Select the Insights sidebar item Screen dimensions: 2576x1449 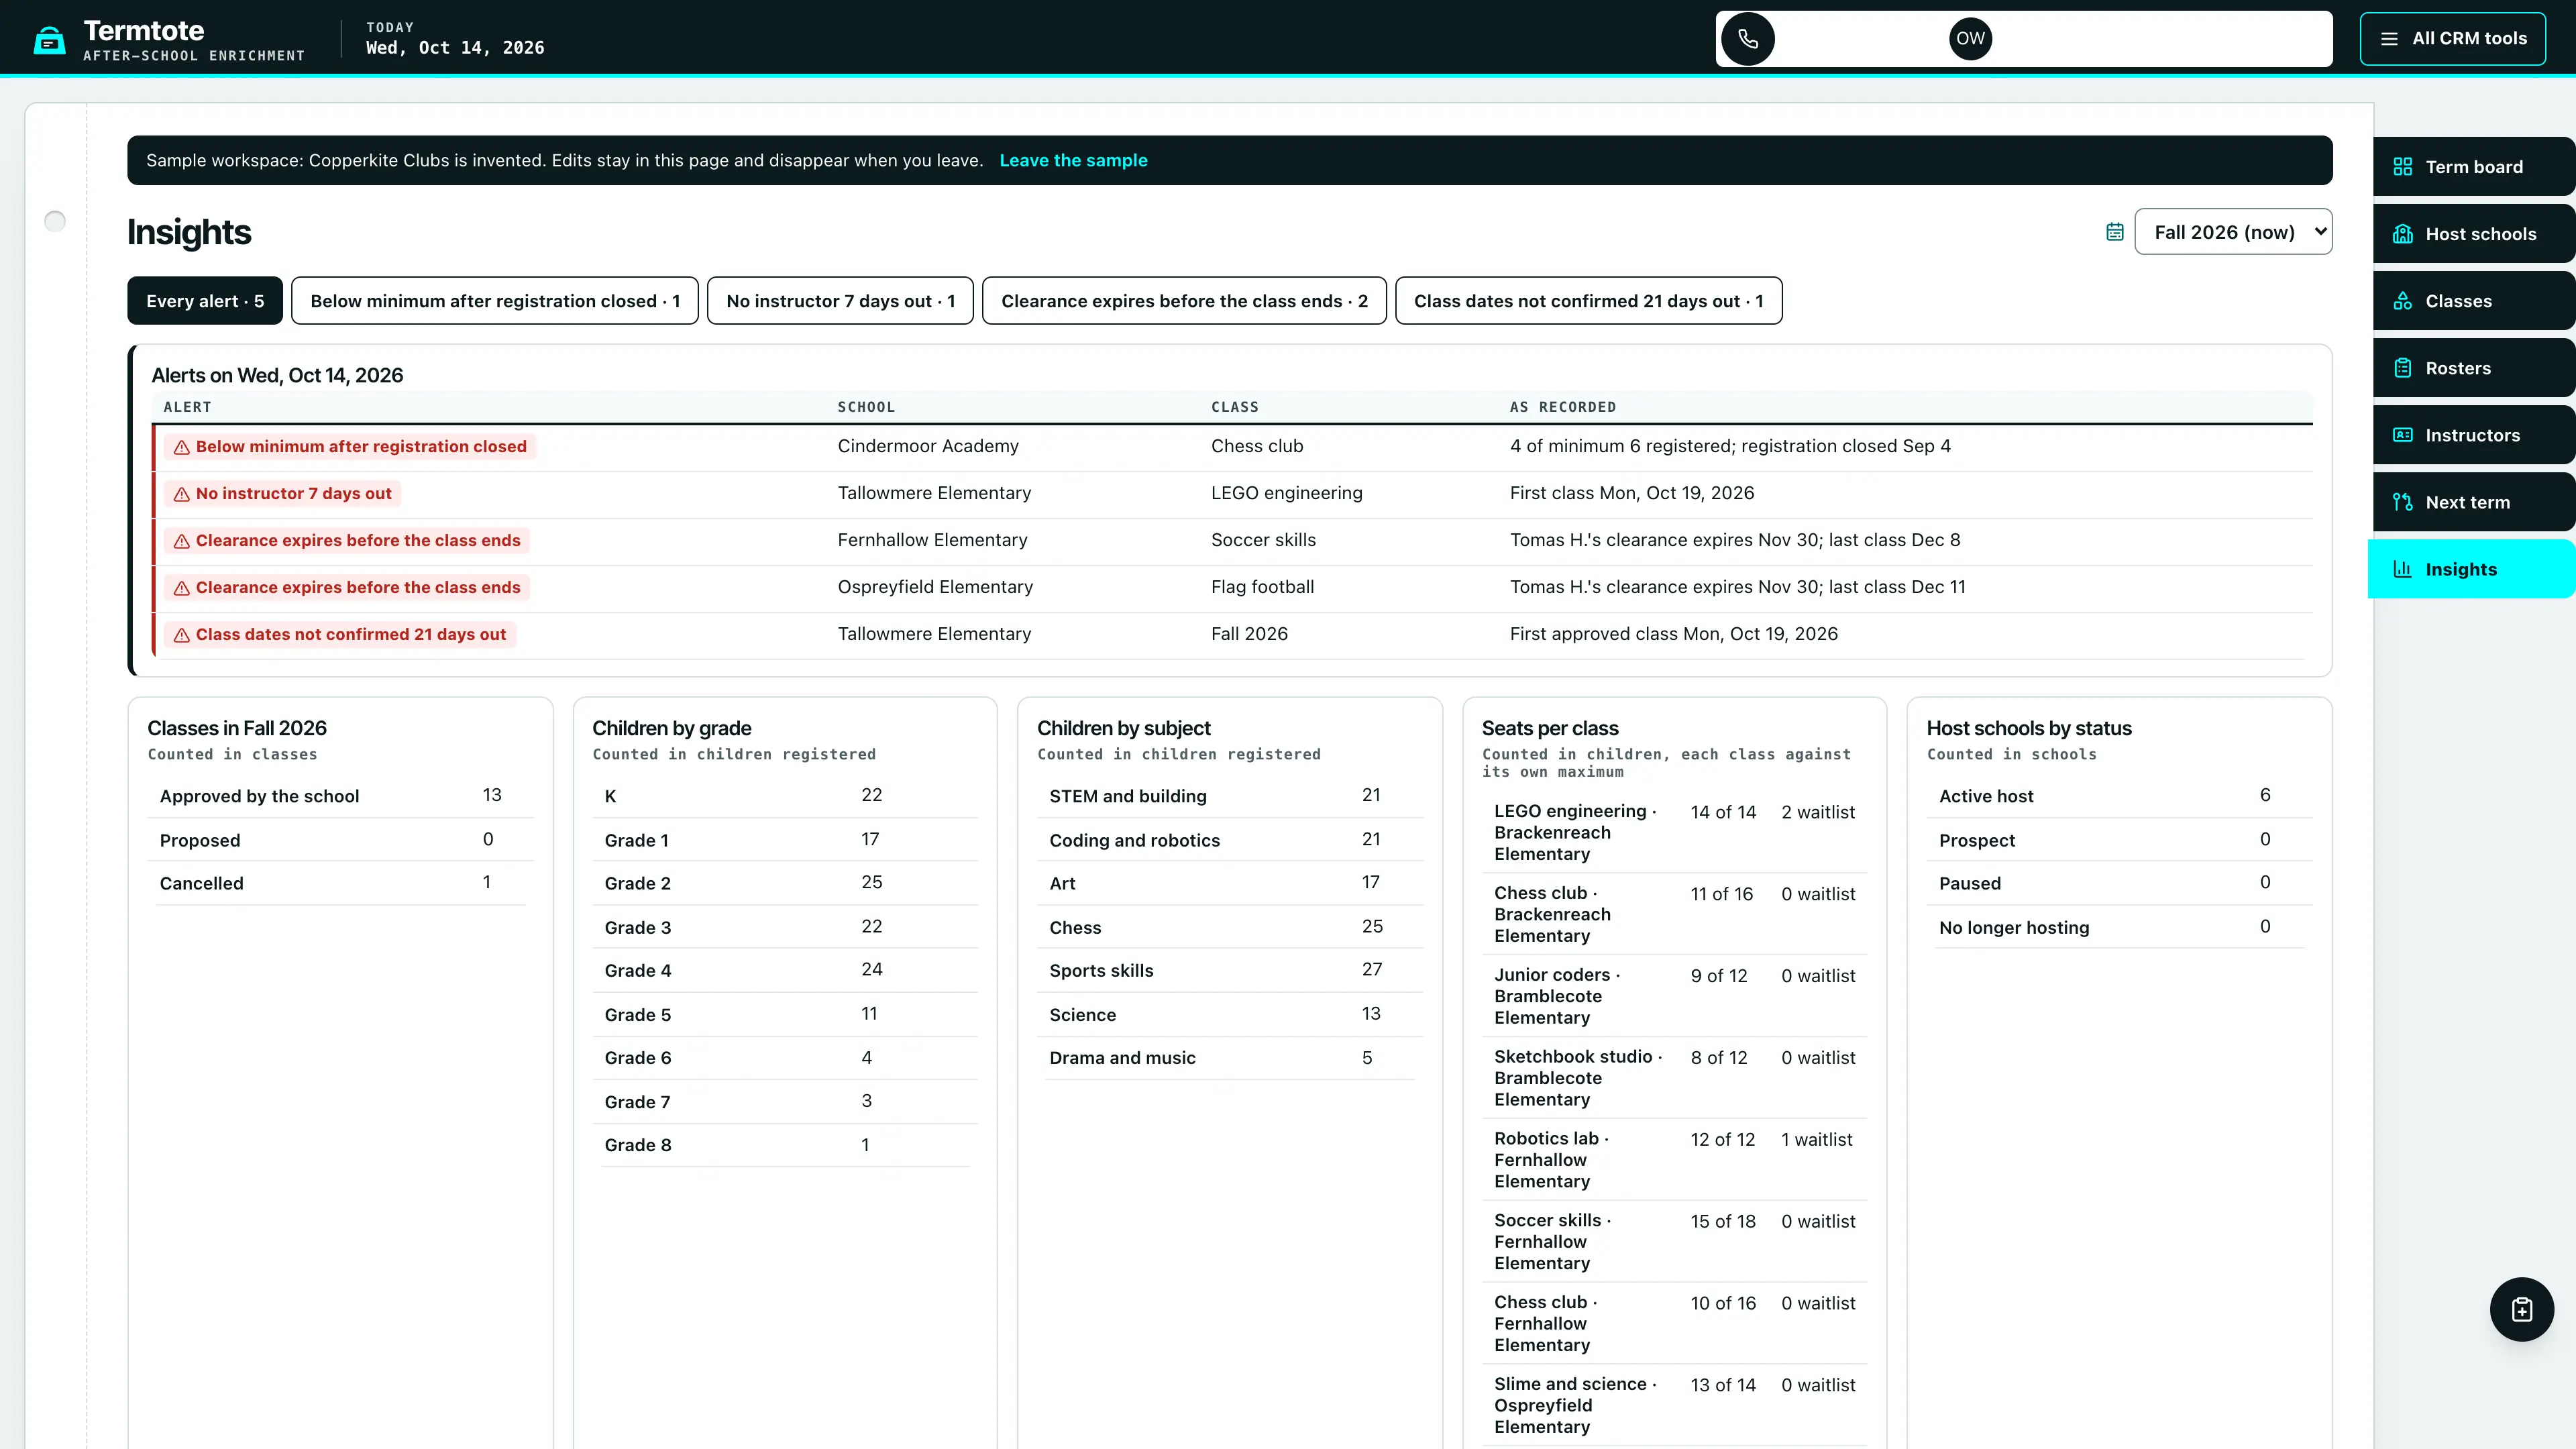click(x=2472, y=569)
